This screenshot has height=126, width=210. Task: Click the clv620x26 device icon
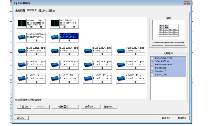point(22,51)
